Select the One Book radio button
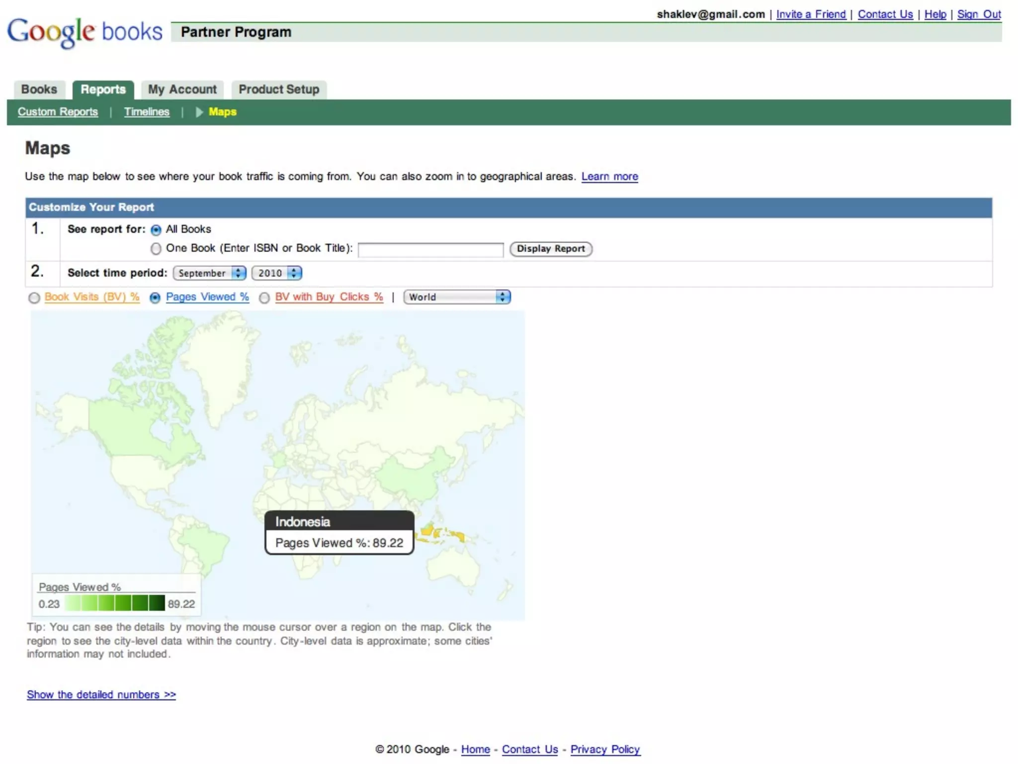1018x764 pixels. (x=156, y=249)
